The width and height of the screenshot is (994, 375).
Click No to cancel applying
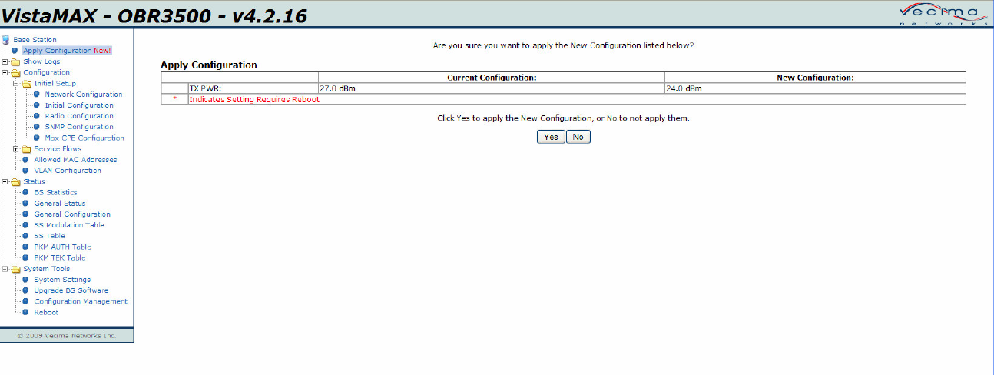578,137
